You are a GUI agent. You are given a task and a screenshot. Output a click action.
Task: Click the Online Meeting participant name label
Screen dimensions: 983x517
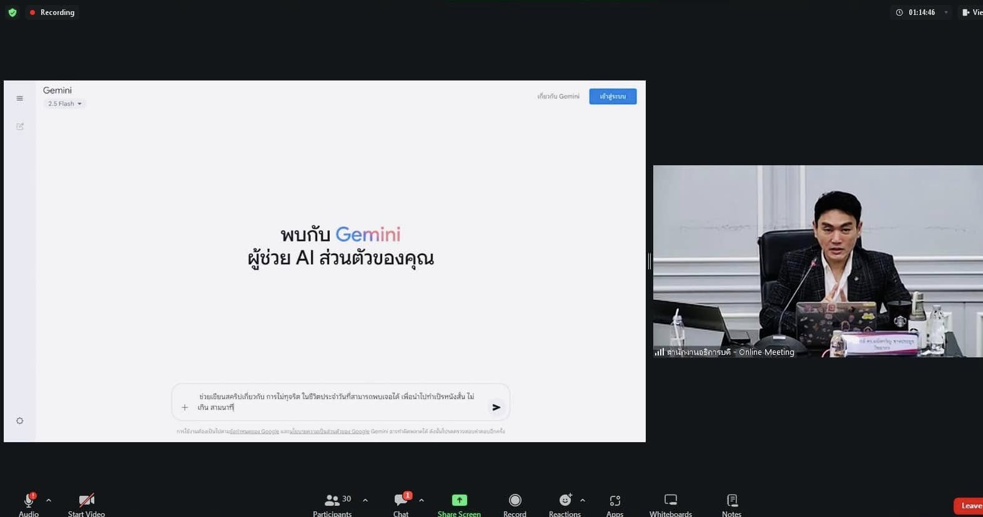[730, 352]
